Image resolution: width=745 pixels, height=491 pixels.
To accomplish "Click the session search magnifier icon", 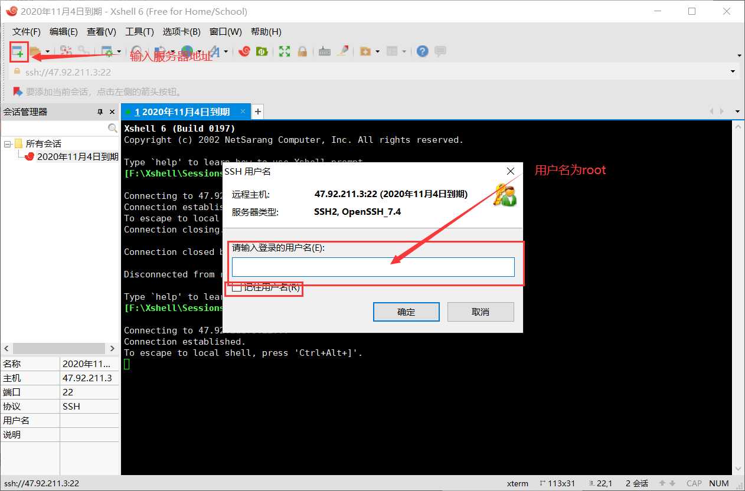I will 112,128.
